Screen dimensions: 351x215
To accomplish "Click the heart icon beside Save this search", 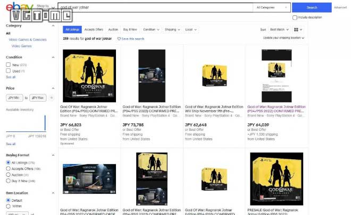I will click(119, 39).
